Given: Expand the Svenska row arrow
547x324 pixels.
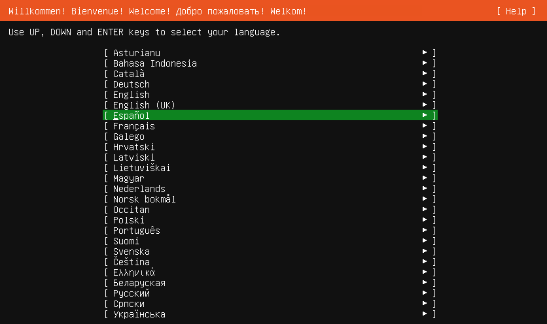Looking at the screenshot, I should [425, 251].
